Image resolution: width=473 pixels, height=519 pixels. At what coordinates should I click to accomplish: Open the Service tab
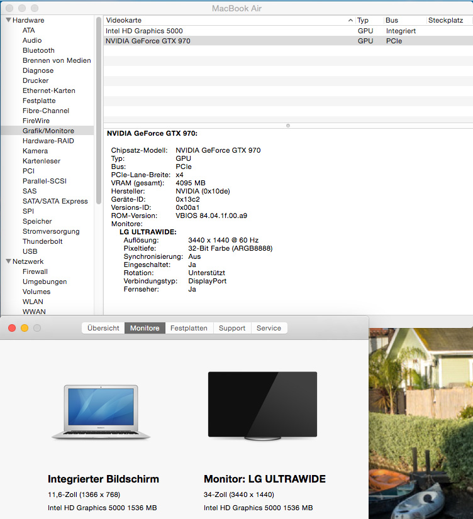click(269, 328)
